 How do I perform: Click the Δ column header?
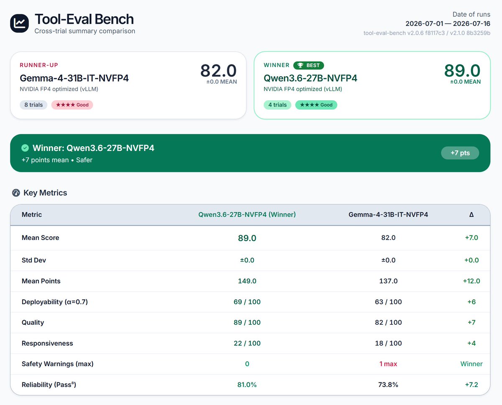471,214
